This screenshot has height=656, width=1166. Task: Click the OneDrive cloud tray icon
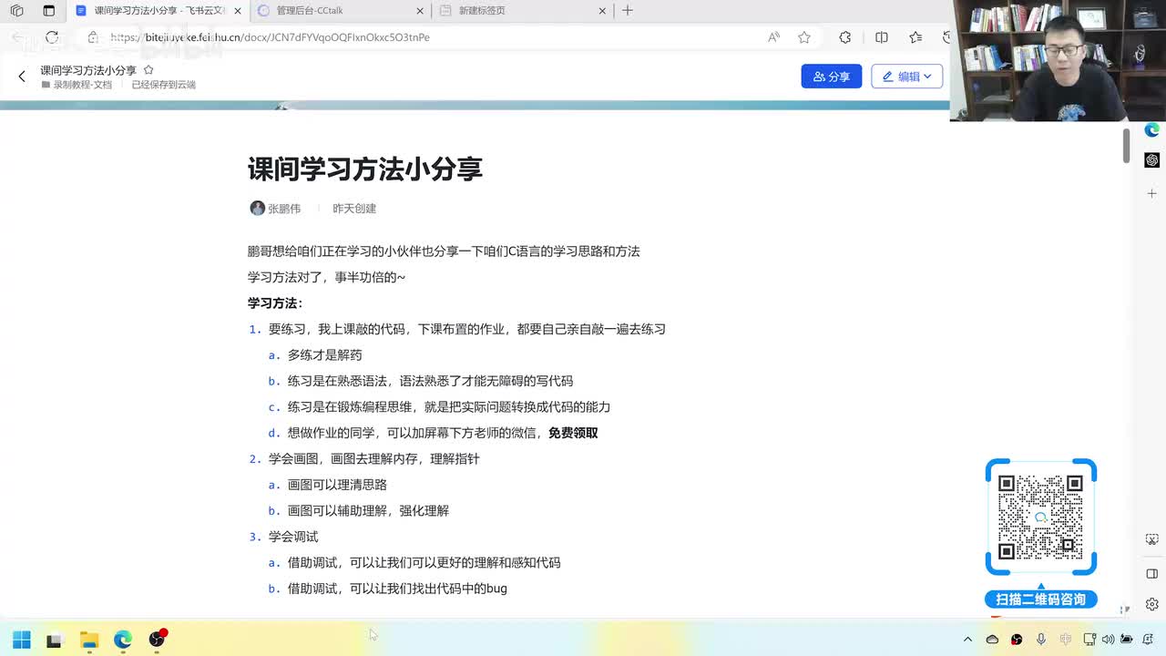pos(993,640)
